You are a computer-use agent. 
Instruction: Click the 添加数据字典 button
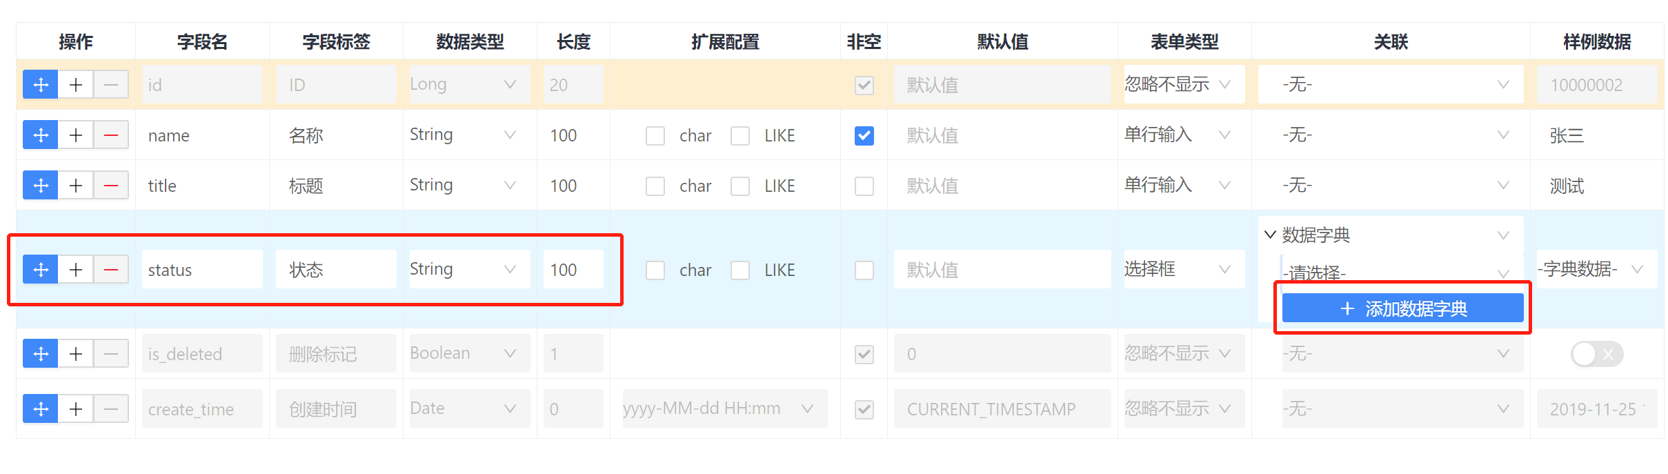click(1402, 308)
